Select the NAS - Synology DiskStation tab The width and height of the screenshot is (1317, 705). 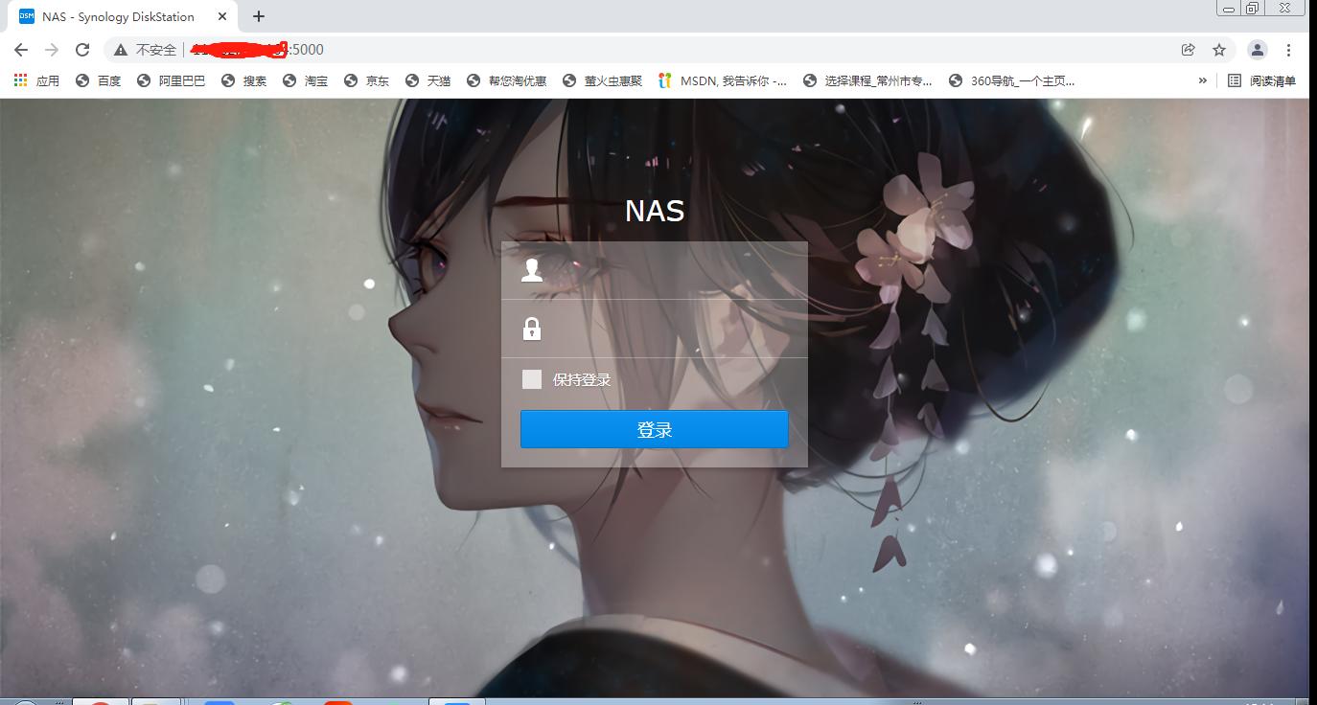(x=115, y=16)
